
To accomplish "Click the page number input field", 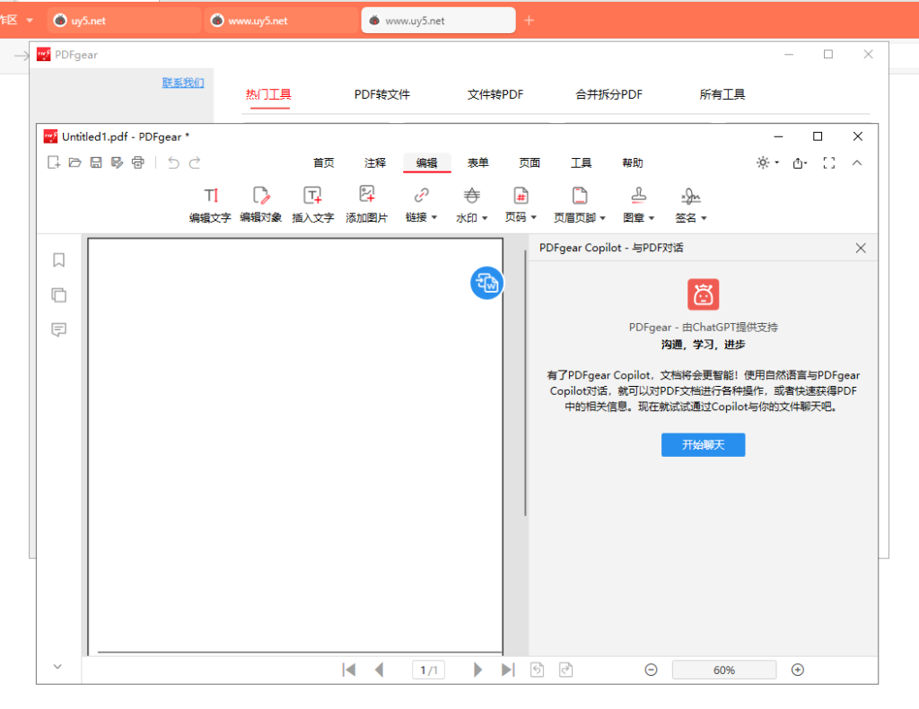I will tap(428, 670).
